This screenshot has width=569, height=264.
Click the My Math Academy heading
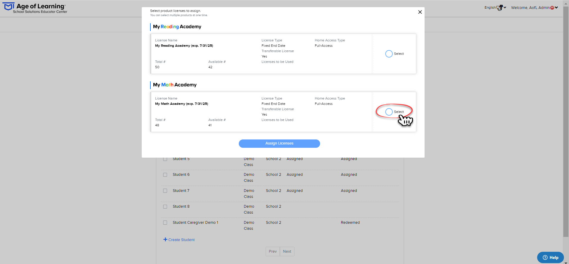[x=175, y=85]
